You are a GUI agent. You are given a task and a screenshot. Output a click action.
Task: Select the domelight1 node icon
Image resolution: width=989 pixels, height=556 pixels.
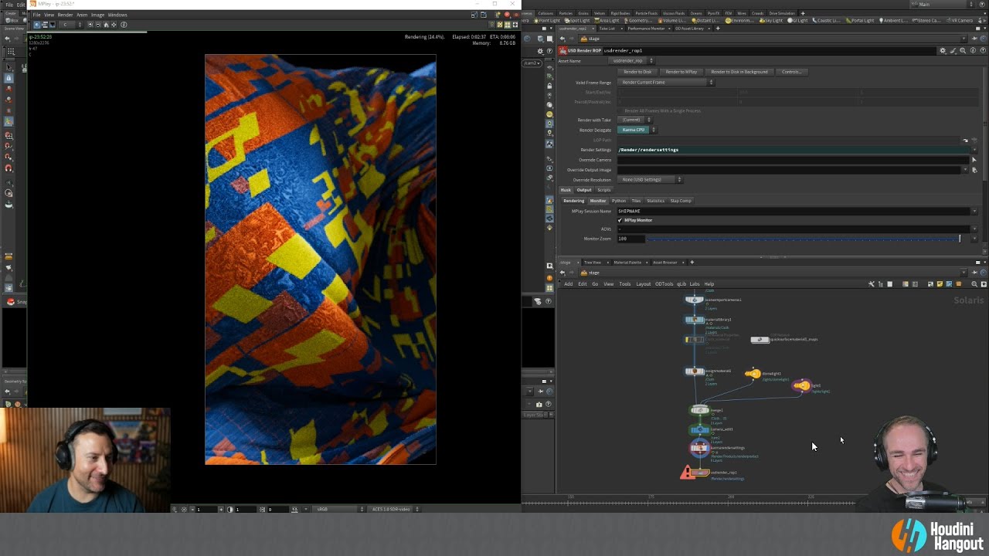pyautogui.click(x=753, y=374)
